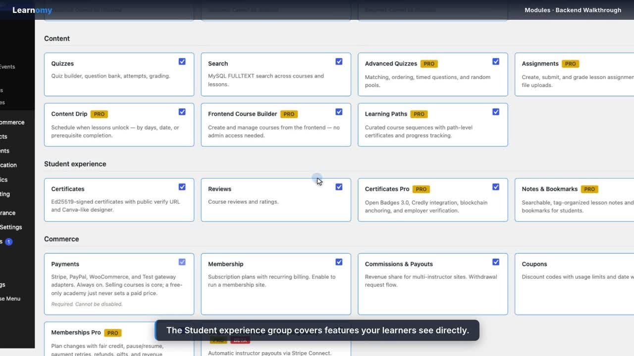The image size is (634, 356).
Task: Open the Commerce sidebar menu item
Action: tap(12, 123)
